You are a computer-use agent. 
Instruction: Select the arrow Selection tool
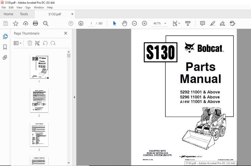(x=114, y=23)
